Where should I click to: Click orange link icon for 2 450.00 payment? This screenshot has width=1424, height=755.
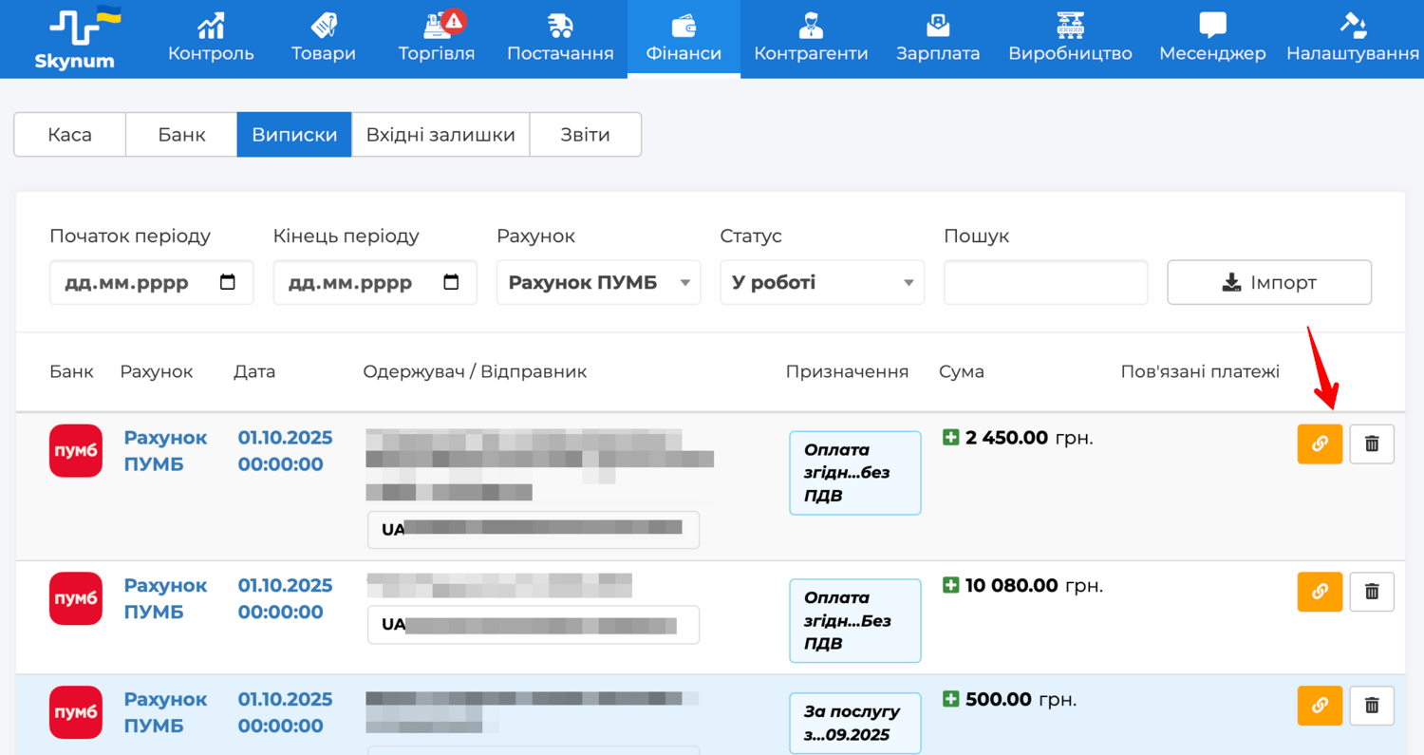pyautogui.click(x=1320, y=444)
